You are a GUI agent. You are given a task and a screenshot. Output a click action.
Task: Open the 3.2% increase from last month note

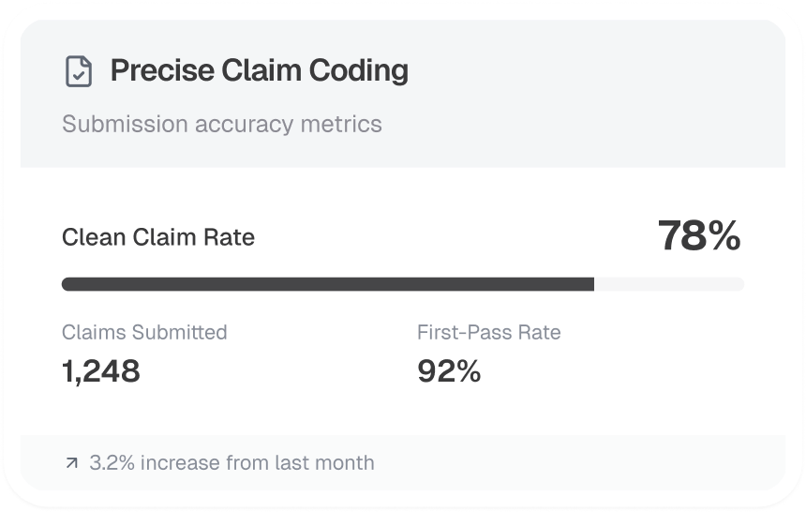(231, 463)
